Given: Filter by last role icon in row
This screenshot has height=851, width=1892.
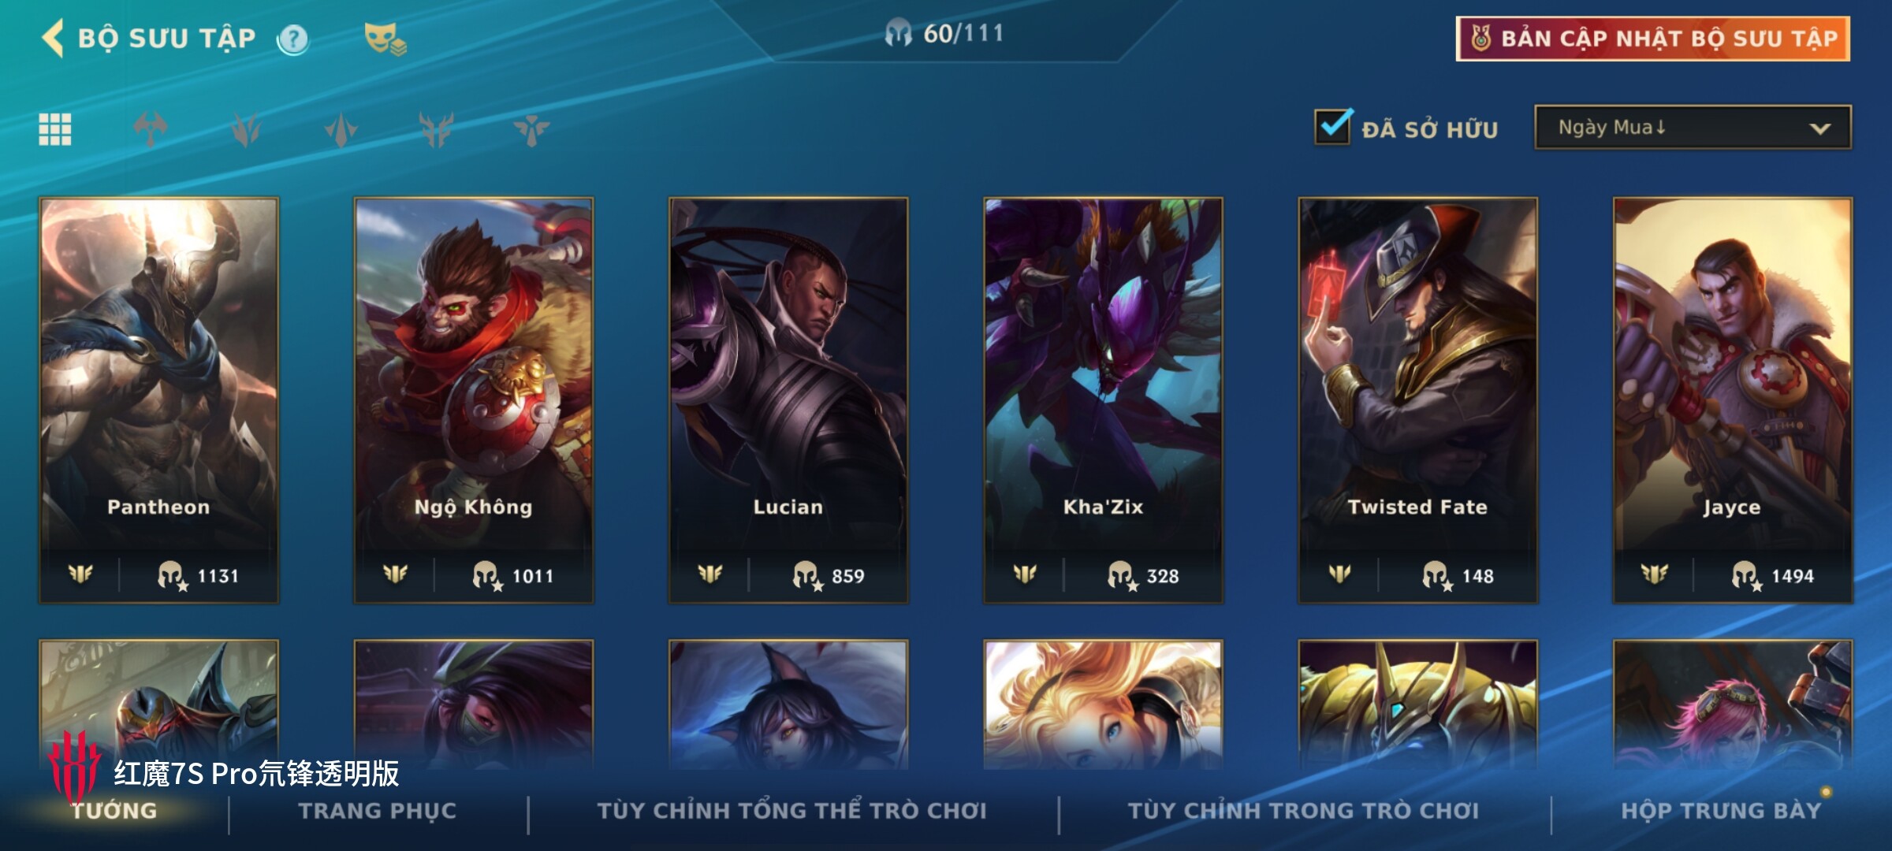Looking at the screenshot, I should coord(531,129).
